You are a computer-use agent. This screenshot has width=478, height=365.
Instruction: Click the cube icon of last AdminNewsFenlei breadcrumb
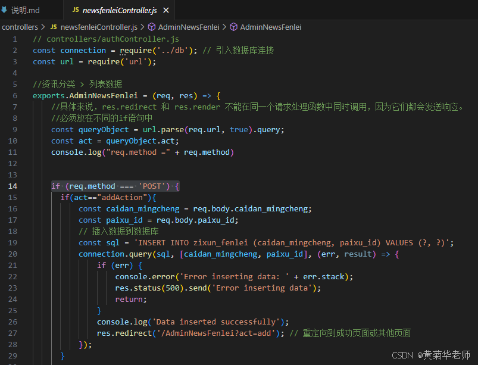pyautogui.click(x=233, y=27)
